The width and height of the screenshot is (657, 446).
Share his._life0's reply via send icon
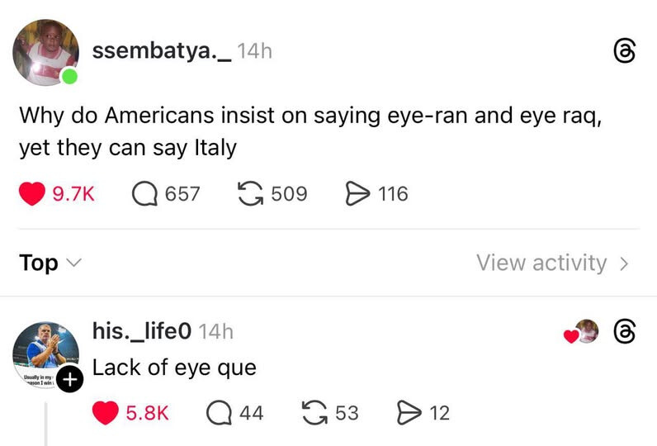(409, 413)
